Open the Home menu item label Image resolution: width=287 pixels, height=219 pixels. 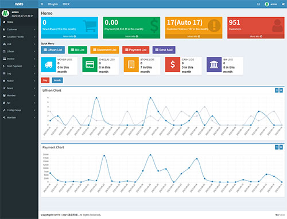click(x=10, y=22)
